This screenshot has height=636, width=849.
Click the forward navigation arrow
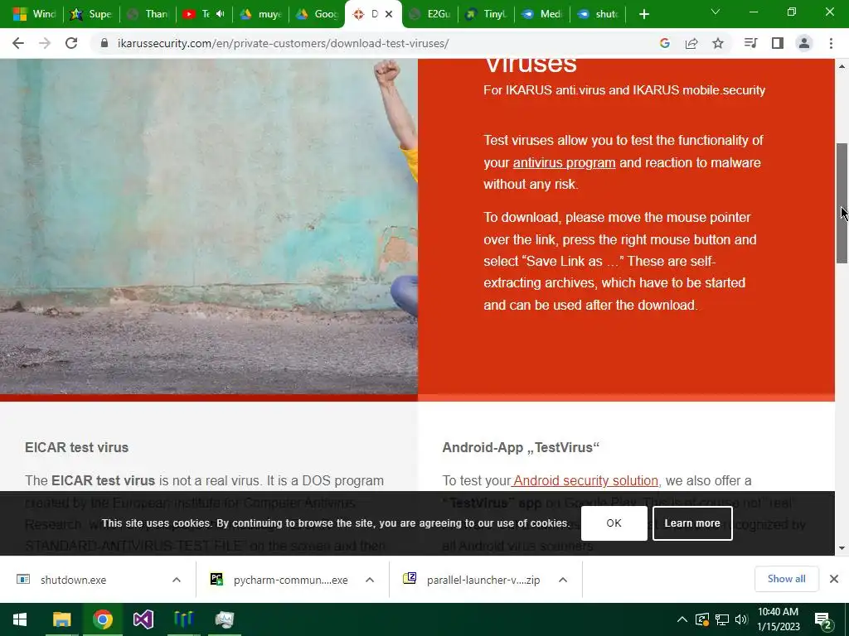[45, 43]
